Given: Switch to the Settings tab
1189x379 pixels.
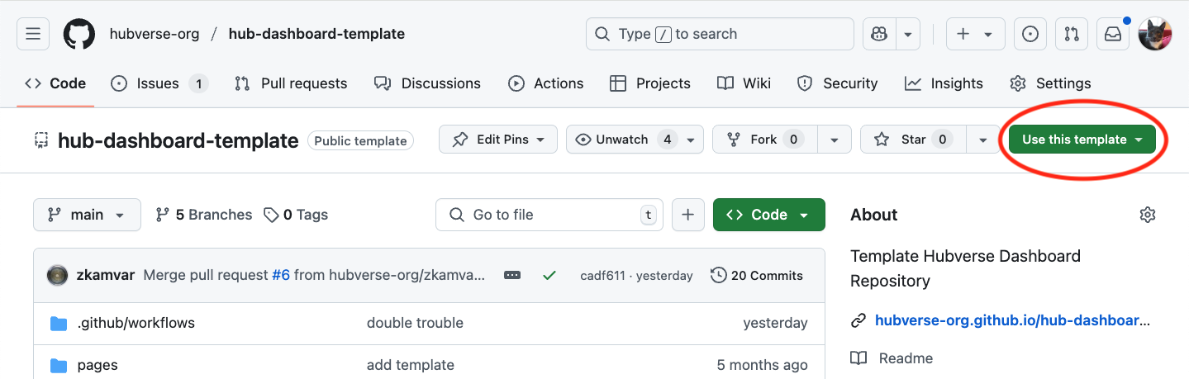Looking at the screenshot, I should (x=1050, y=83).
